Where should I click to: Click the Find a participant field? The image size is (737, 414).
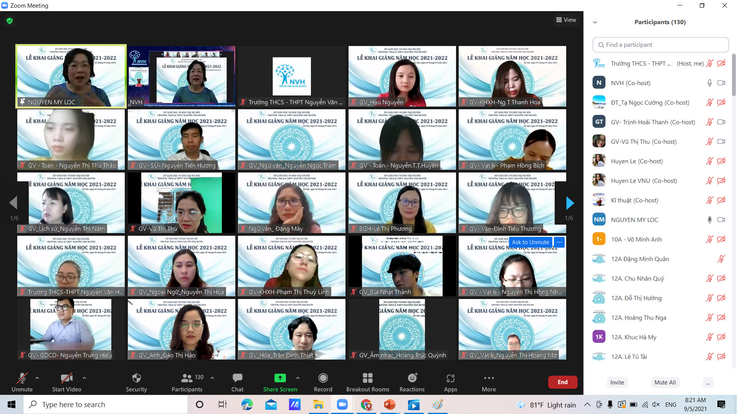pyautogui.click(x=660, y=45)
